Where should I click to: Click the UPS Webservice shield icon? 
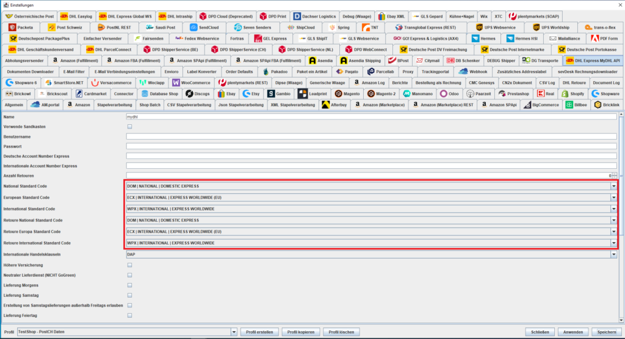(x=479, y=27)
